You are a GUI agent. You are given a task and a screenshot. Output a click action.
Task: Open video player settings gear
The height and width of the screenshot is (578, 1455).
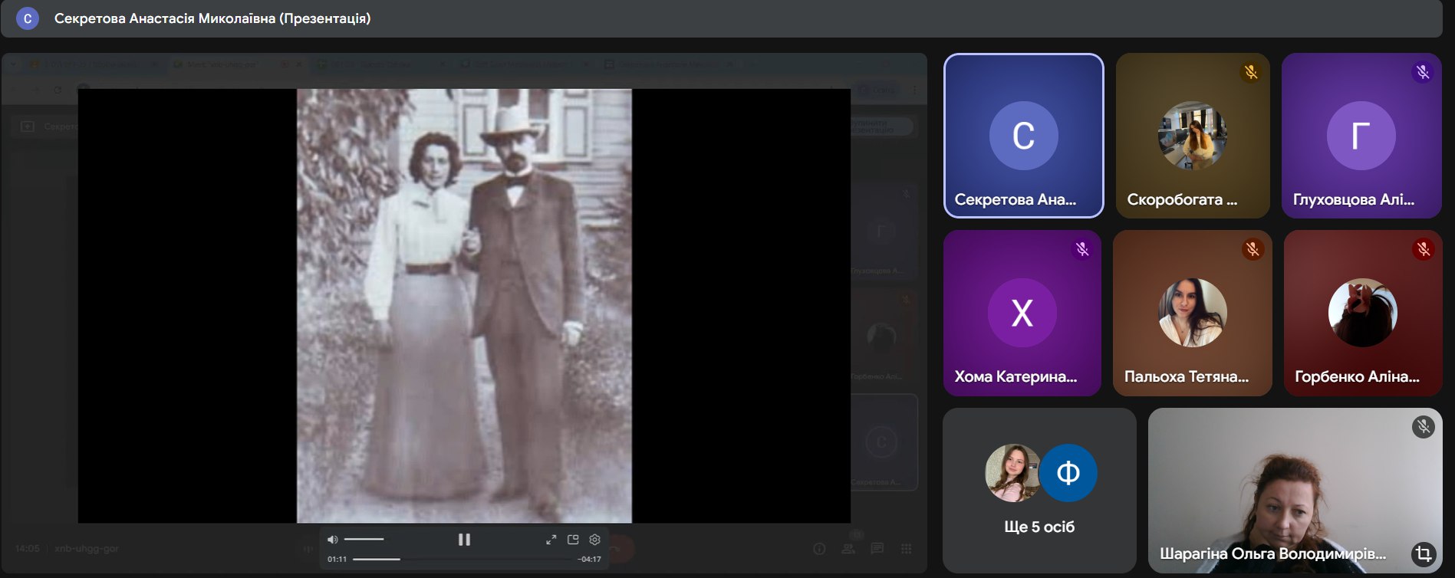click(594, 540)
